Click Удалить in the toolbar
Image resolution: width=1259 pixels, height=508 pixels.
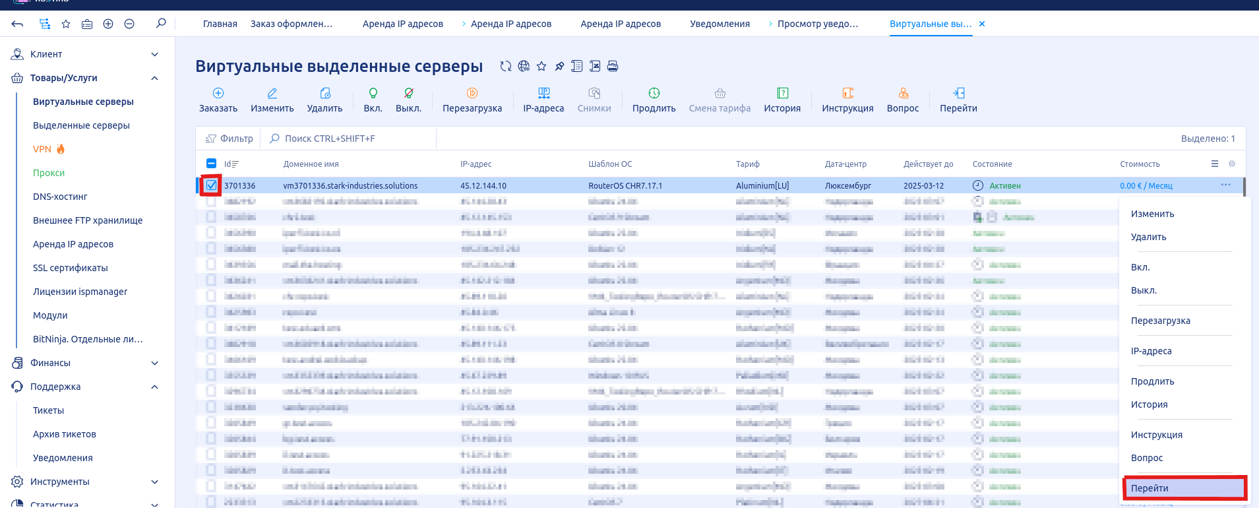point(324,100)
